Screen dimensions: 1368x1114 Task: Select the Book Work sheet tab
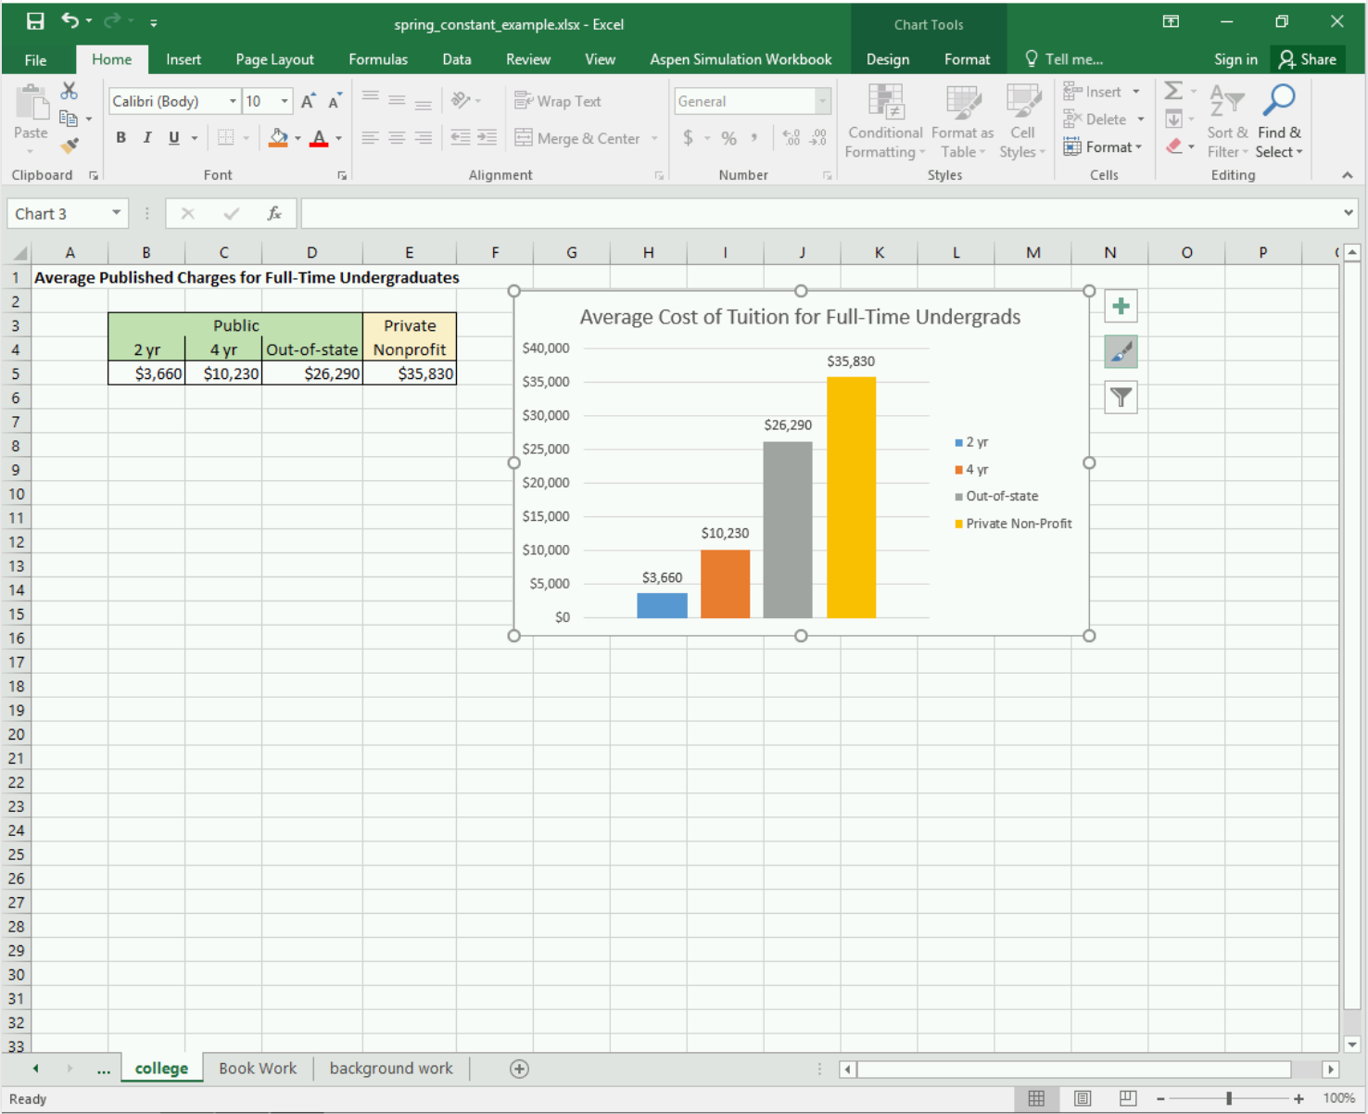[x=258, y=1069]
